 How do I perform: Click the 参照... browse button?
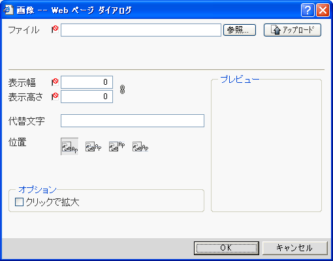tap(240, 30)
